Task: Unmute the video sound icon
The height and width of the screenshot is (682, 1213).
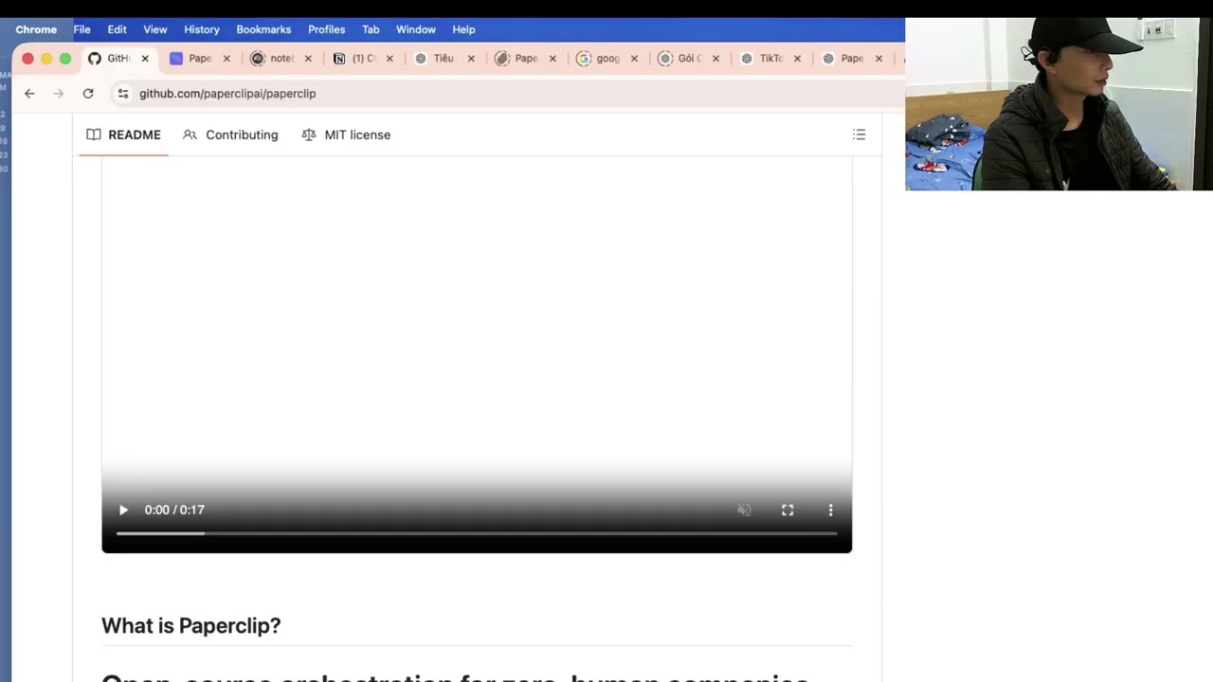Action: (745, 510)
